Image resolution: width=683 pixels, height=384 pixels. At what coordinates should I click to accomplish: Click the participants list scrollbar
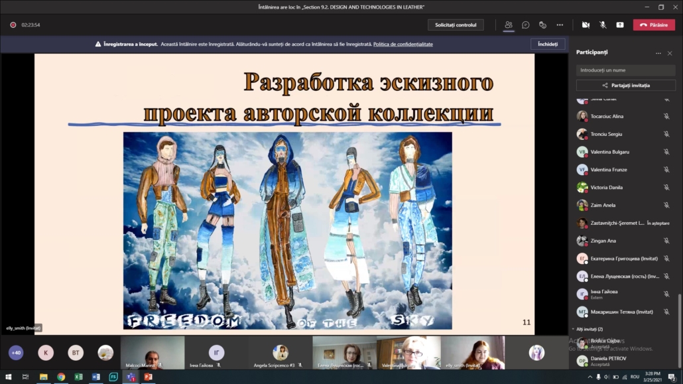click(x=679, y=330)
